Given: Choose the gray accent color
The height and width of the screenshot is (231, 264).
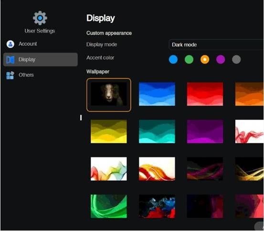Looking at the screenshot, I should tap(236, 60).
